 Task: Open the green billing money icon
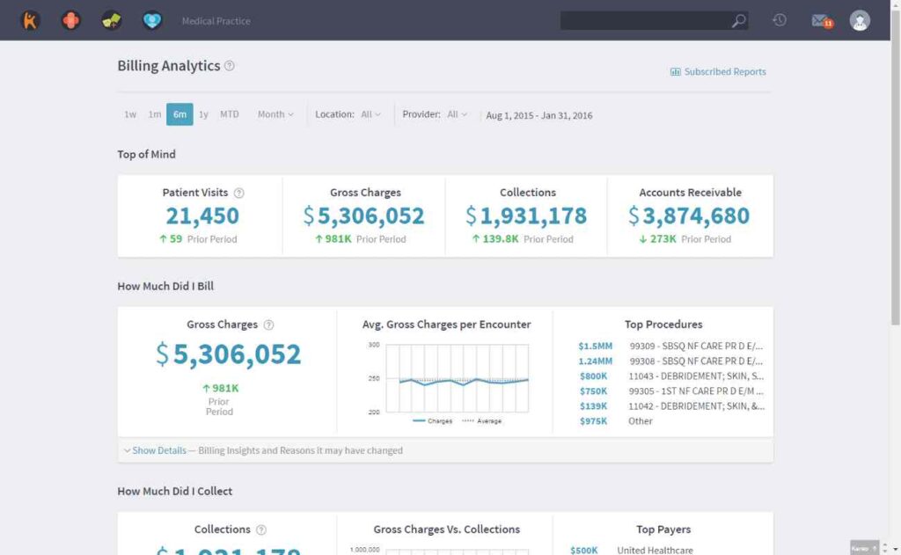112,21
